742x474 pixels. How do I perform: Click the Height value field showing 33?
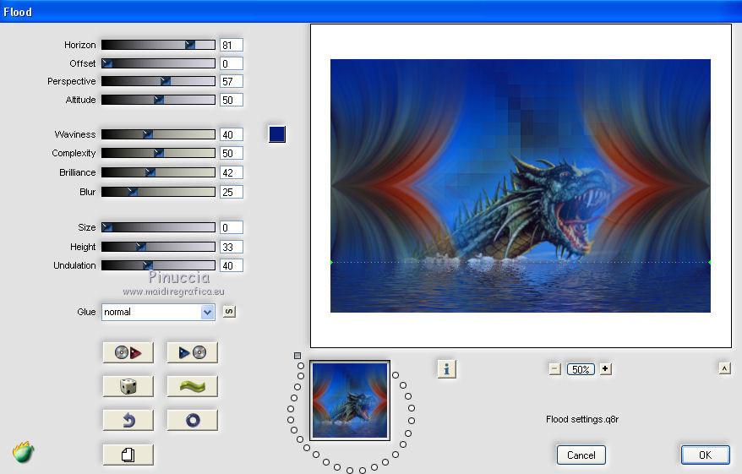[232, 247]
